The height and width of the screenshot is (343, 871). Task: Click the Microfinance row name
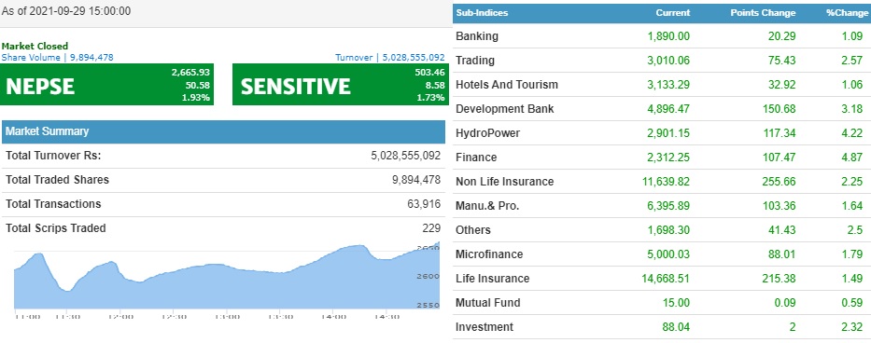[x=489, y=254]
